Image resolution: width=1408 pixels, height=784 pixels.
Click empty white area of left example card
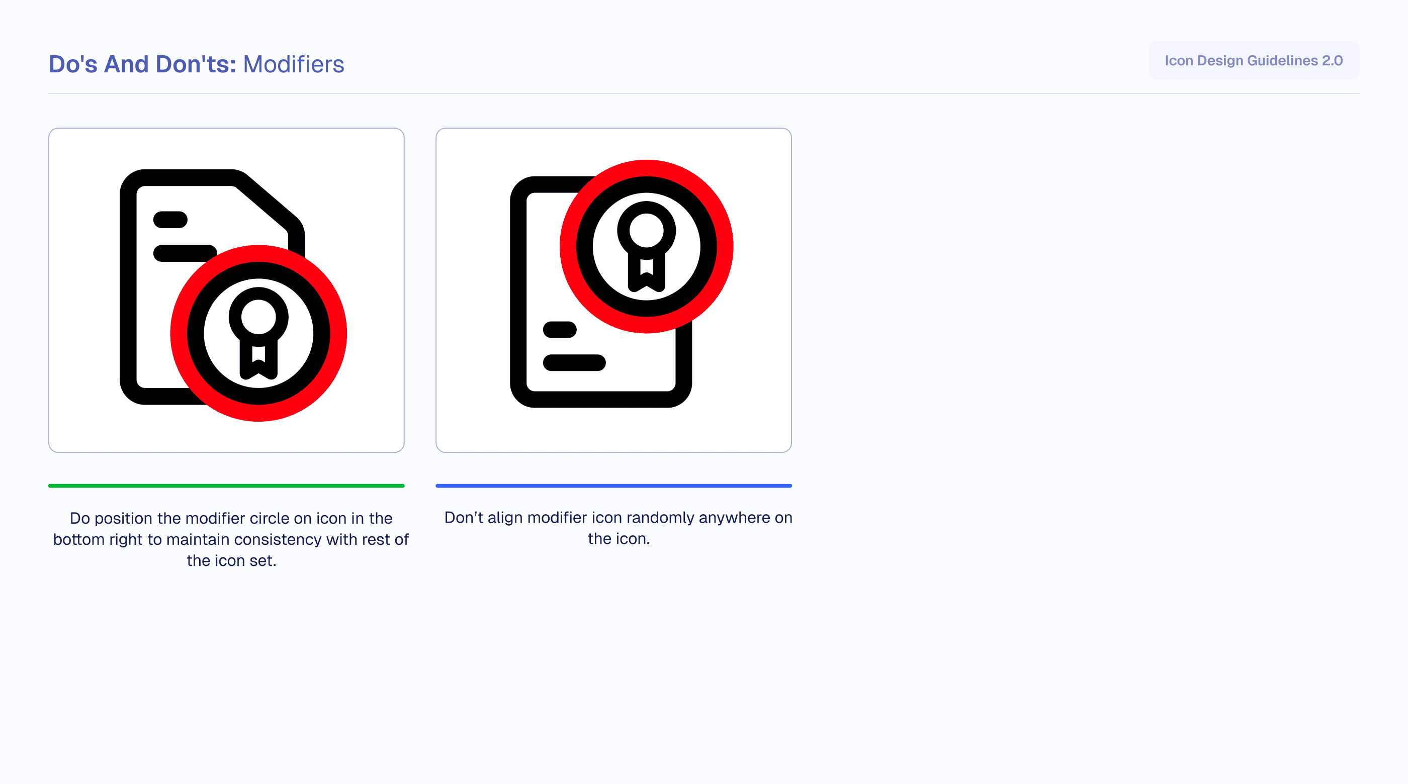click(x=361, y=164)
